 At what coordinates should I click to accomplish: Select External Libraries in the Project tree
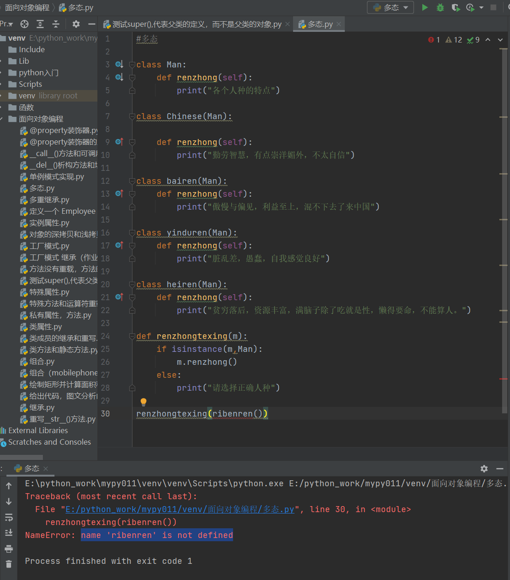[x=49, y=430]
